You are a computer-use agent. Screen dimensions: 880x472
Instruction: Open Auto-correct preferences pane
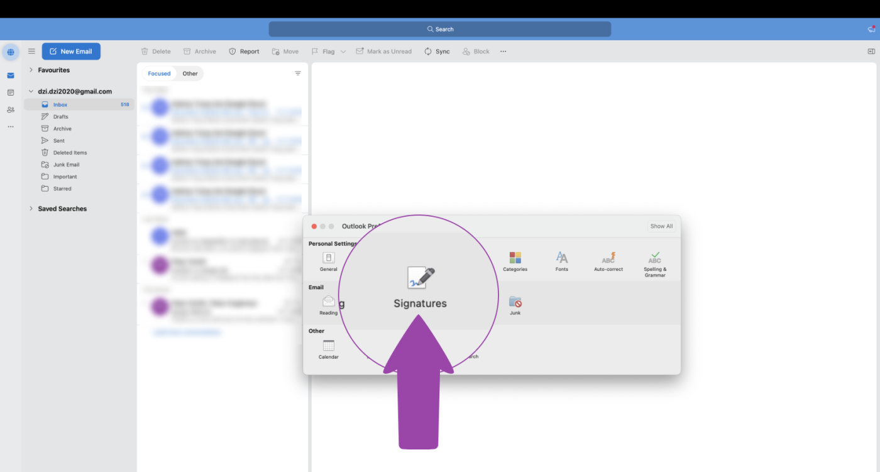coord(608,261)
